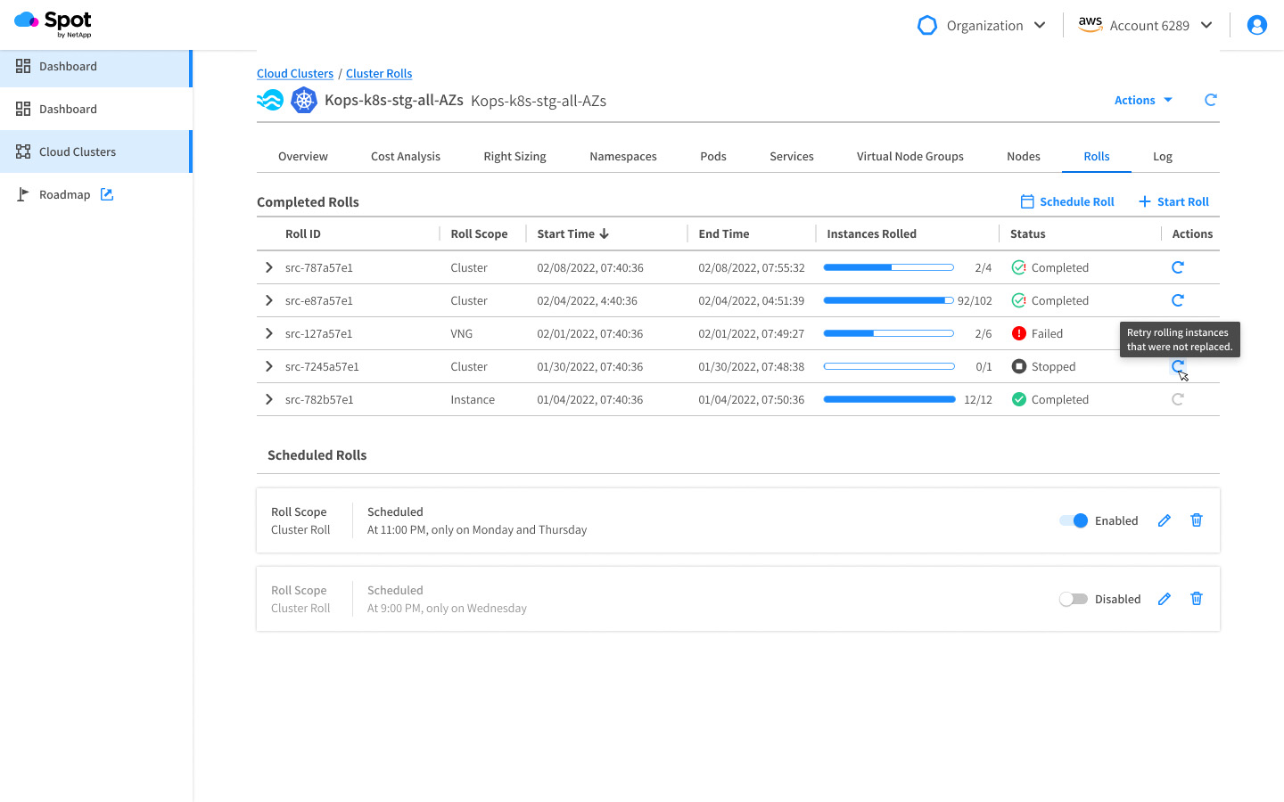Expand roll row src-e87a57e1
1284x802 pixels.
coord(268,300)
